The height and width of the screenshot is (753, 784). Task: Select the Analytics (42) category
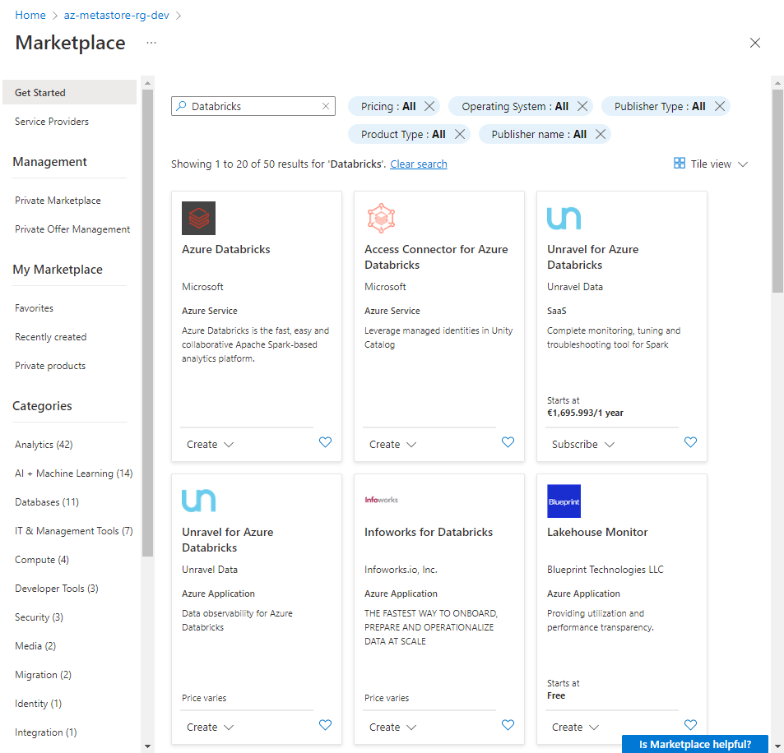(44, 445)
